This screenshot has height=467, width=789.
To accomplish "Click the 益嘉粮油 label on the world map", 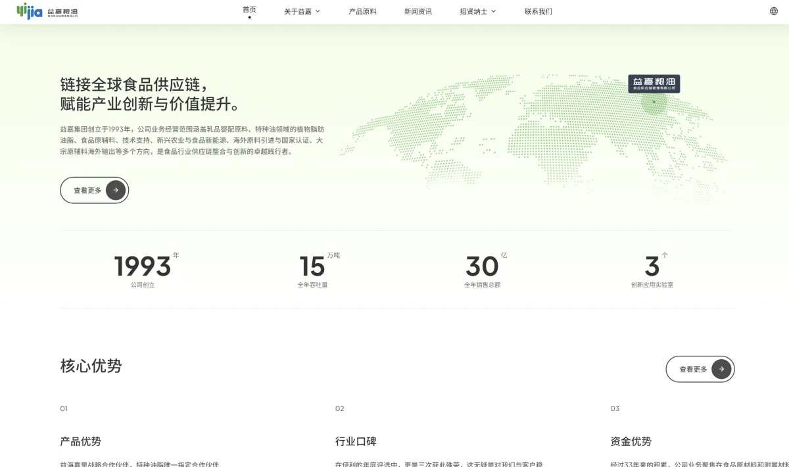I will (x=654, y=84).
